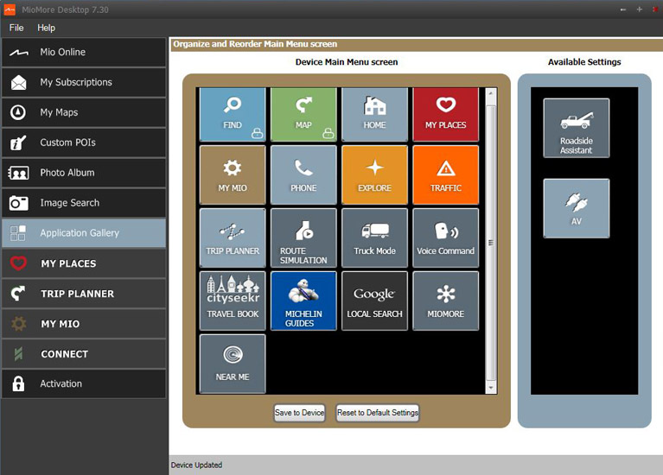Select the green MAP tile
Image resolution: width=663 pixels, height=475 pixels.
pos(303,114)
